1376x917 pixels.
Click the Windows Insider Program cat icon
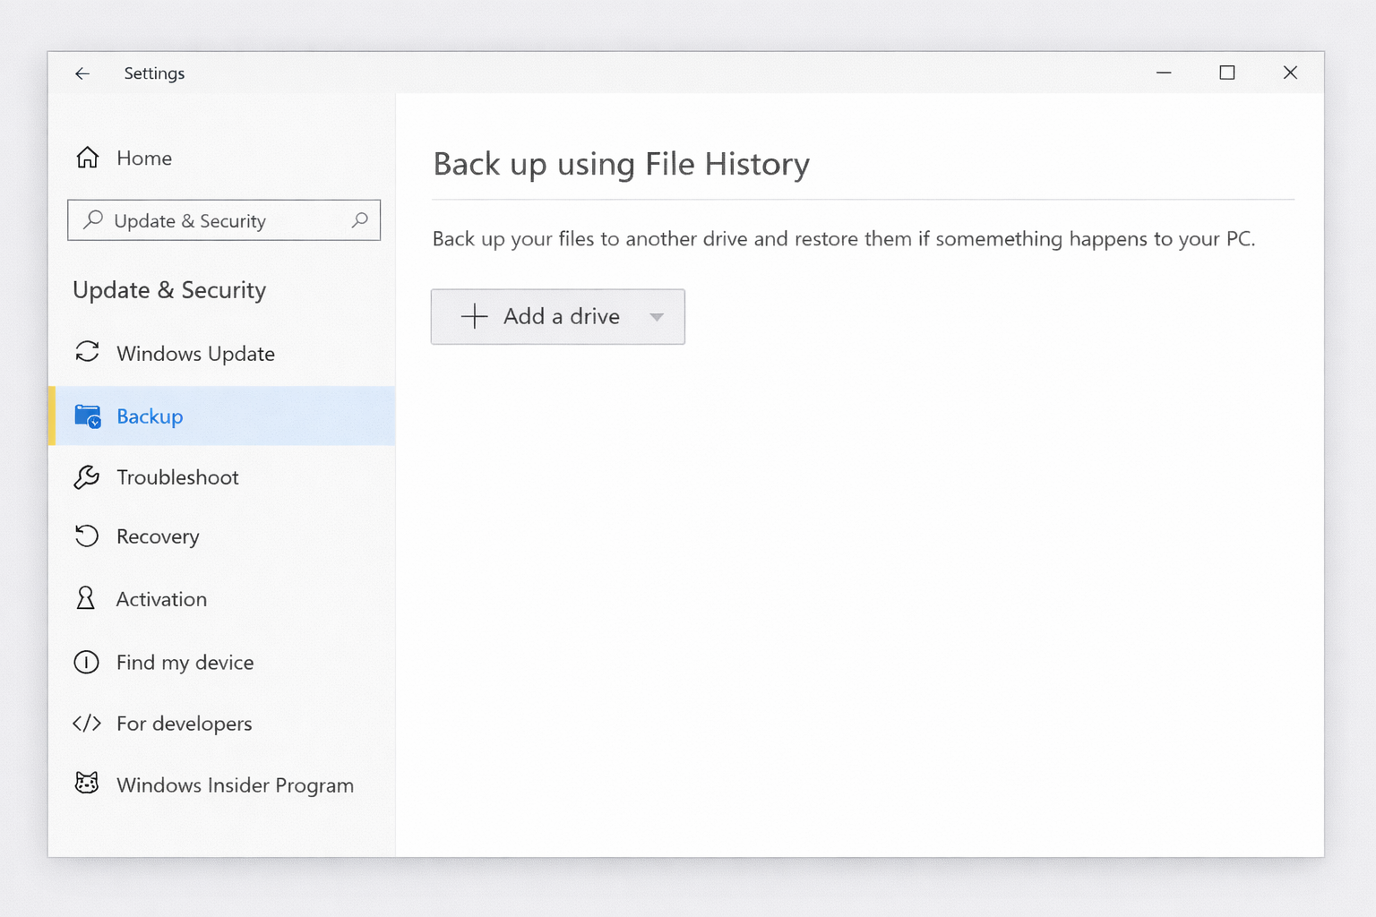pos(87,784)
